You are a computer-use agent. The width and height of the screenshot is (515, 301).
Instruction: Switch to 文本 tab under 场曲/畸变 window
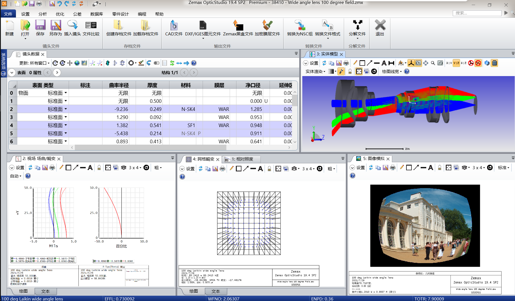[x=45, y=291]
